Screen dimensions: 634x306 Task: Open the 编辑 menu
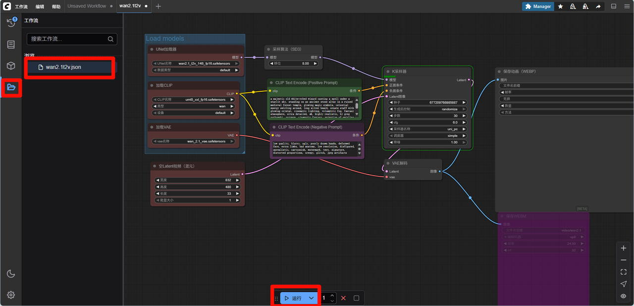click(x=40, y=6)
